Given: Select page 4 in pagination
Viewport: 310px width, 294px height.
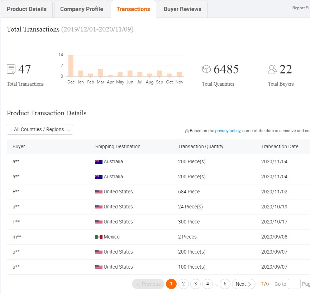Looking at the screenshot, I should 207,284.
